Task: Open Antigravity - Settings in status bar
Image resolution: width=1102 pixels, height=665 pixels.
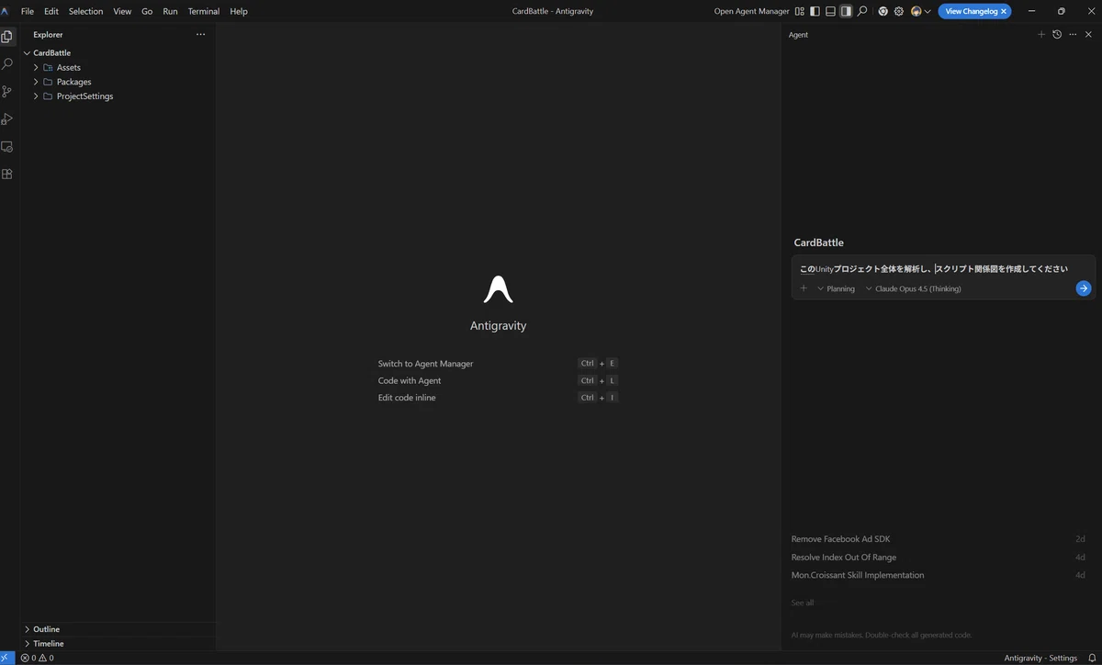Action: tap(1040, 658)
